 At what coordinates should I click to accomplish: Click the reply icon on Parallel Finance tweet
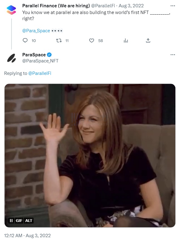click(x=25, y=40)
